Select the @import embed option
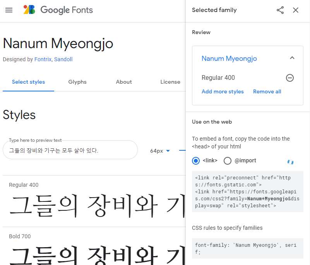Image resolution: width=310 pixels, height=265 pixels. pos(227,161)
